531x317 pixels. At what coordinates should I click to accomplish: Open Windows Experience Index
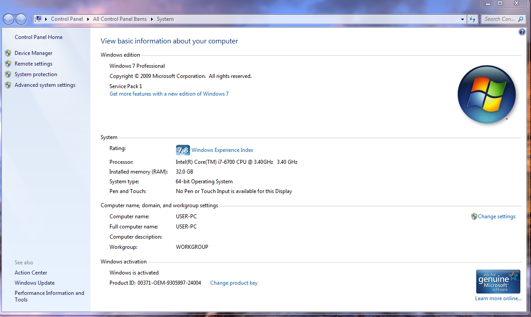222,150
